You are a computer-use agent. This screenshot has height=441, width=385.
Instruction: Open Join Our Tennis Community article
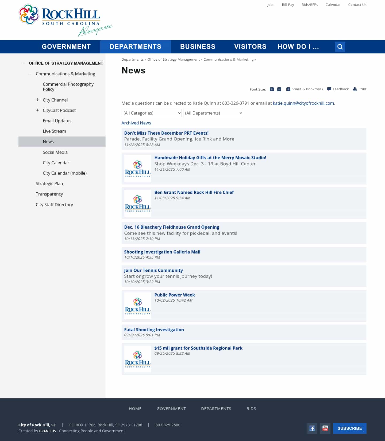click(x=153, y=270)
